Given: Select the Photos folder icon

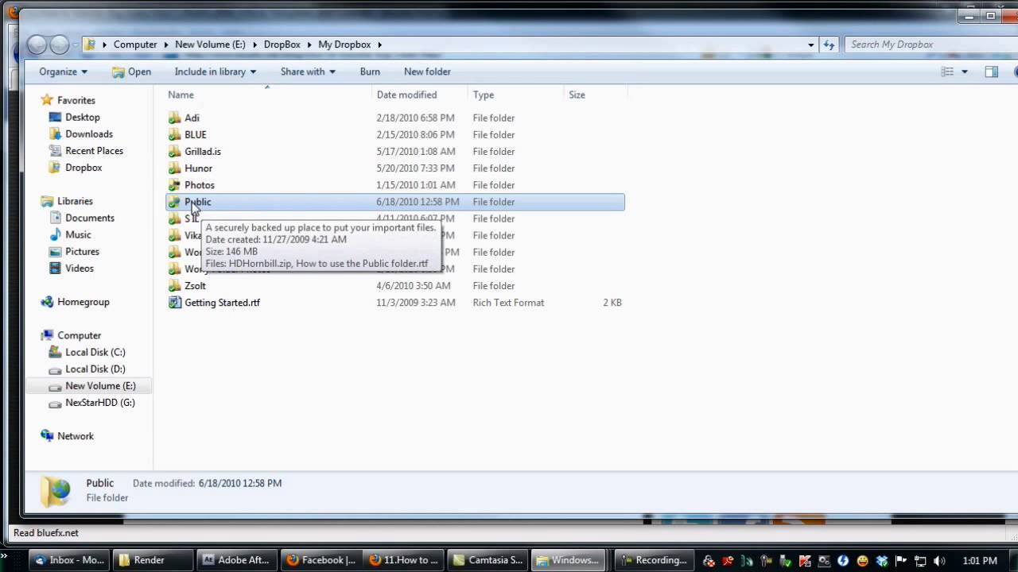Looking at the screenshot, I should click(175, 184).
